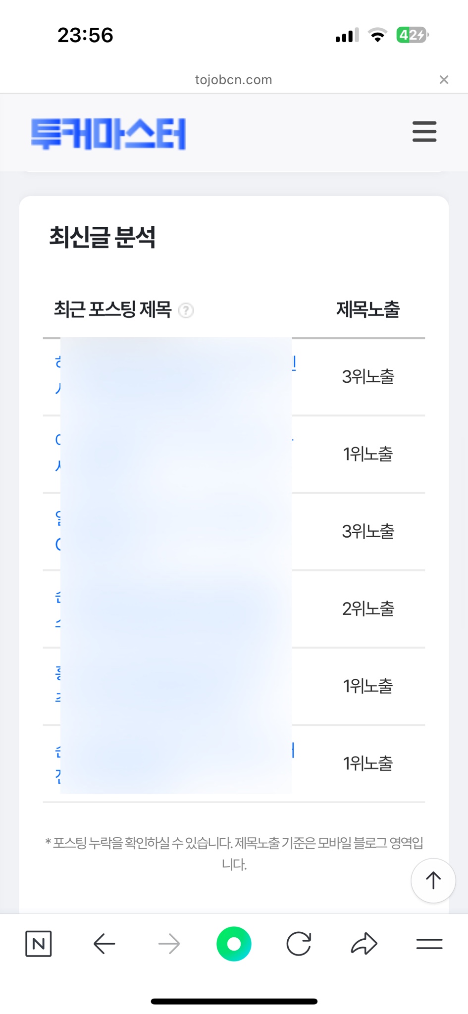Click the help question-mark beside 최근 포스팅 제목

[x=186, y=310]
